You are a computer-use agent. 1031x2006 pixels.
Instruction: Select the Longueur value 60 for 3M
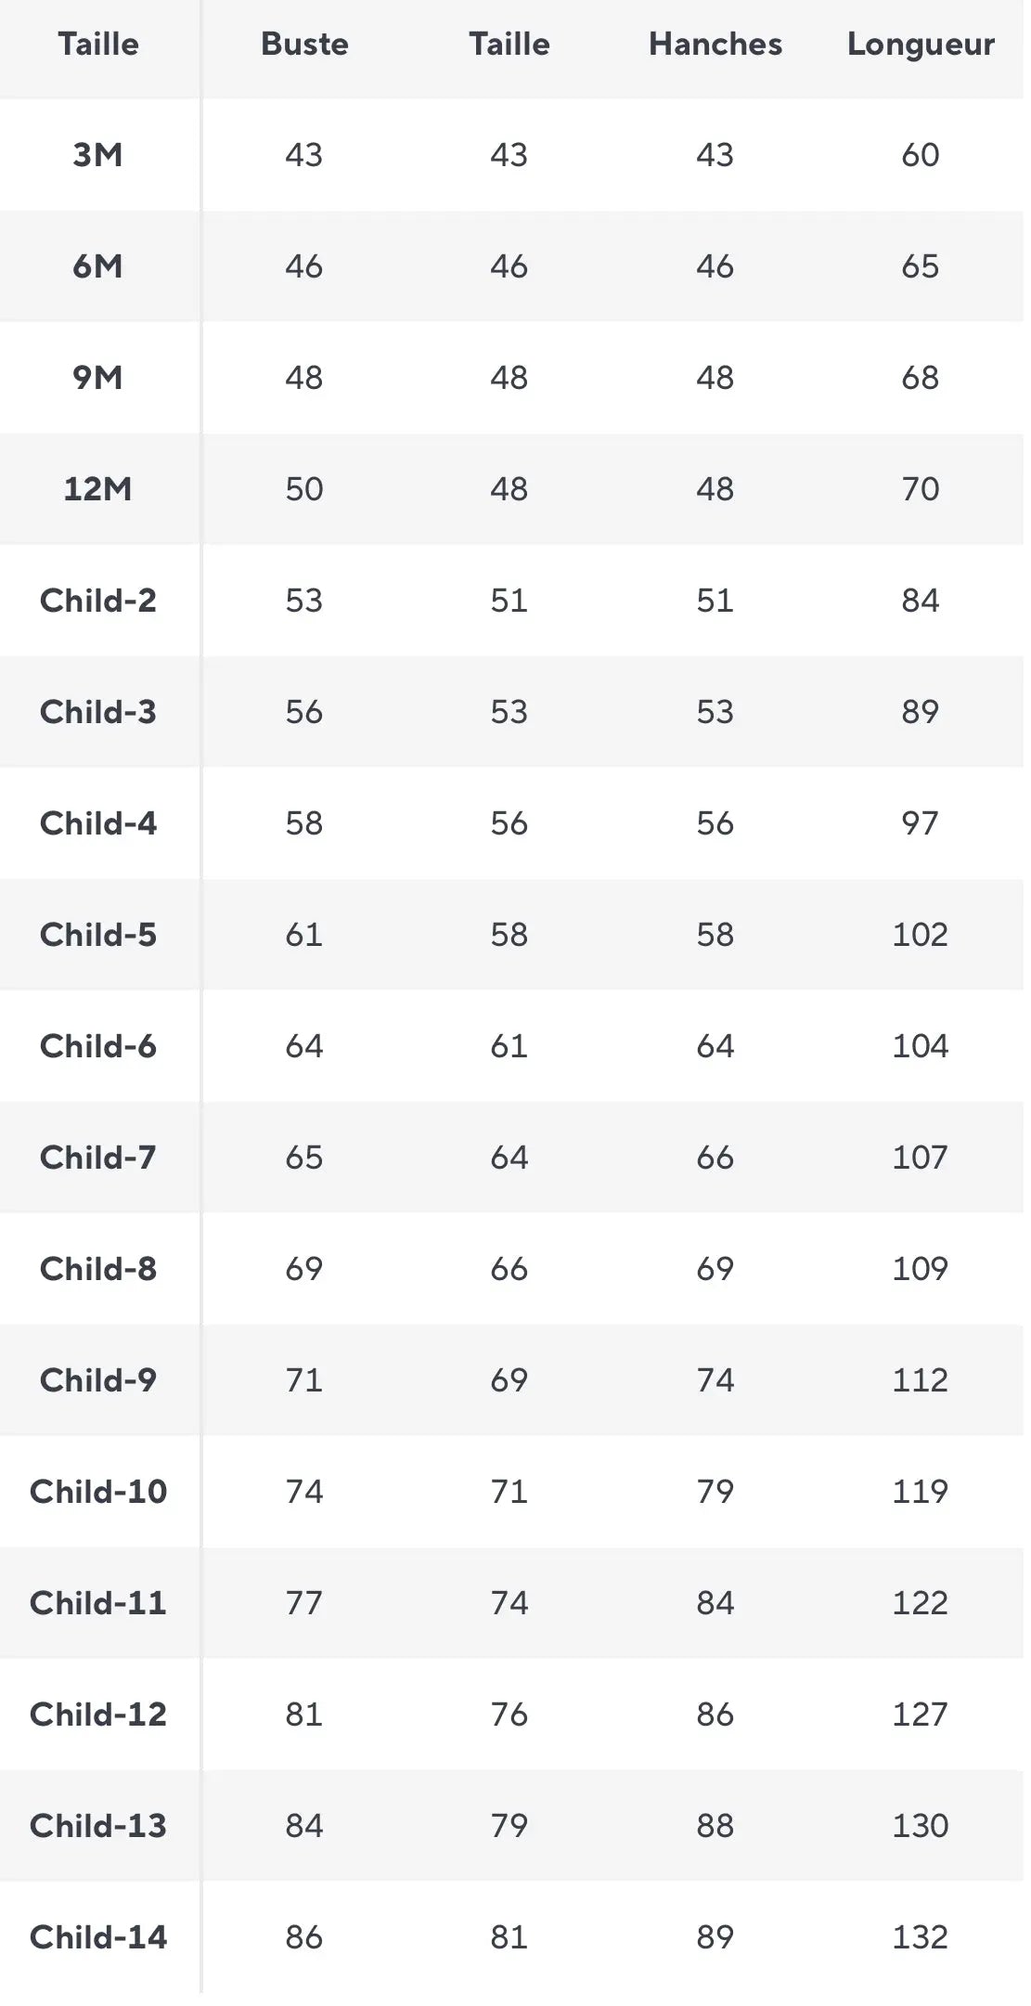pyautogui.click(x=921, y=154)
